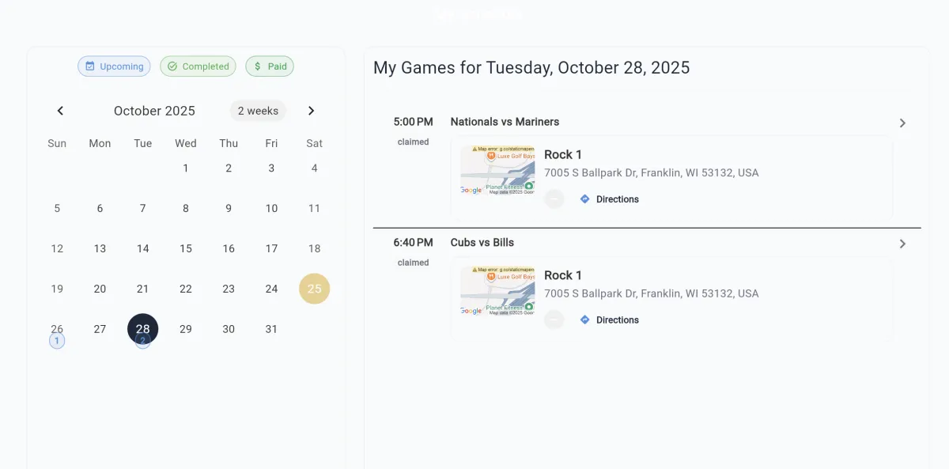Select highlighted Saturday October 25

tap(314, 289)
